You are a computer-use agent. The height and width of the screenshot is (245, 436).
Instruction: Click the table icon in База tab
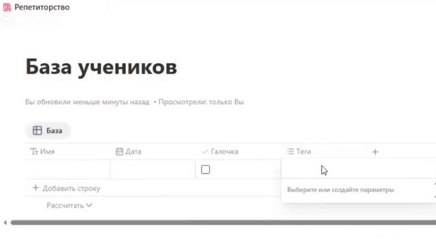37,131
